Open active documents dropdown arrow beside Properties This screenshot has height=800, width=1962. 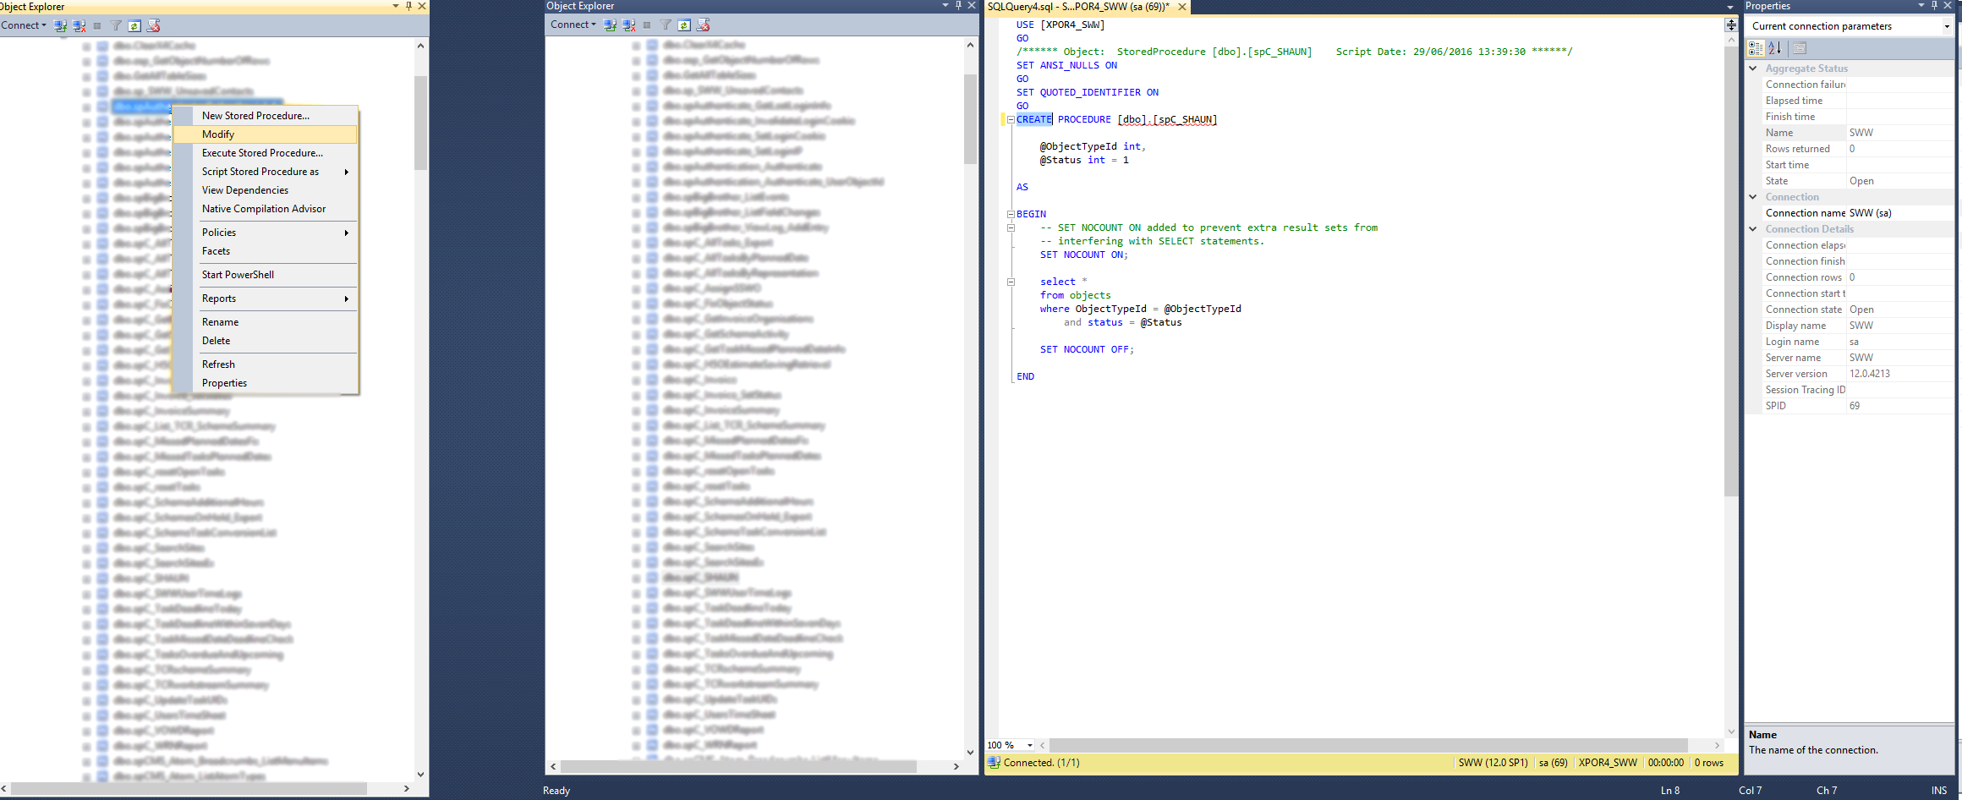click(x=1730, y=7)
